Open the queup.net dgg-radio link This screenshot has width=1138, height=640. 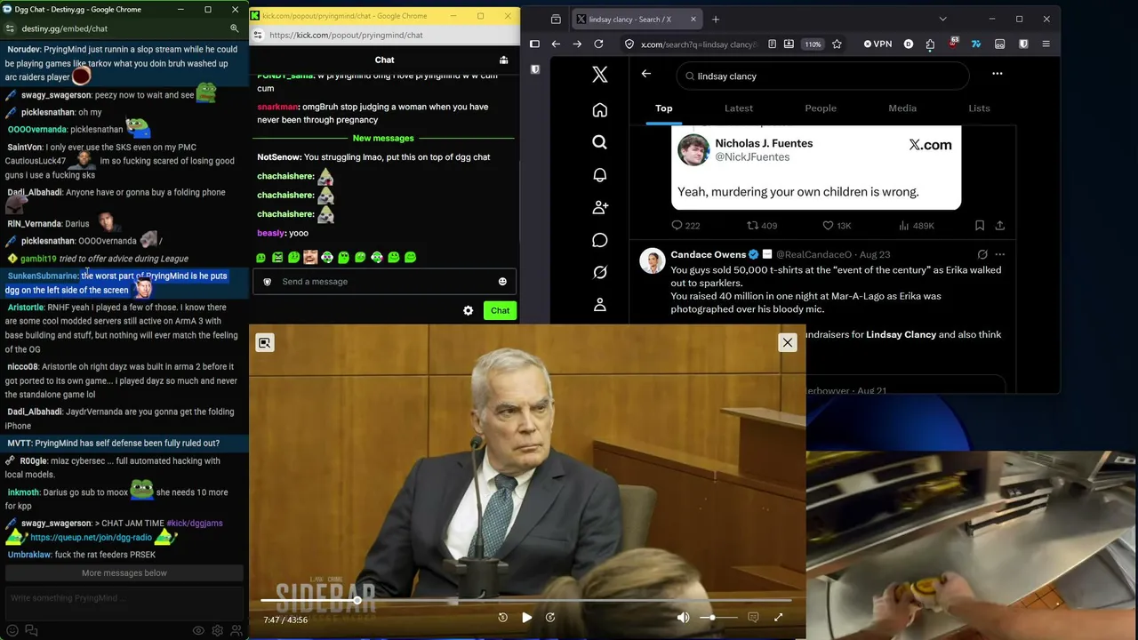point(91,538)
